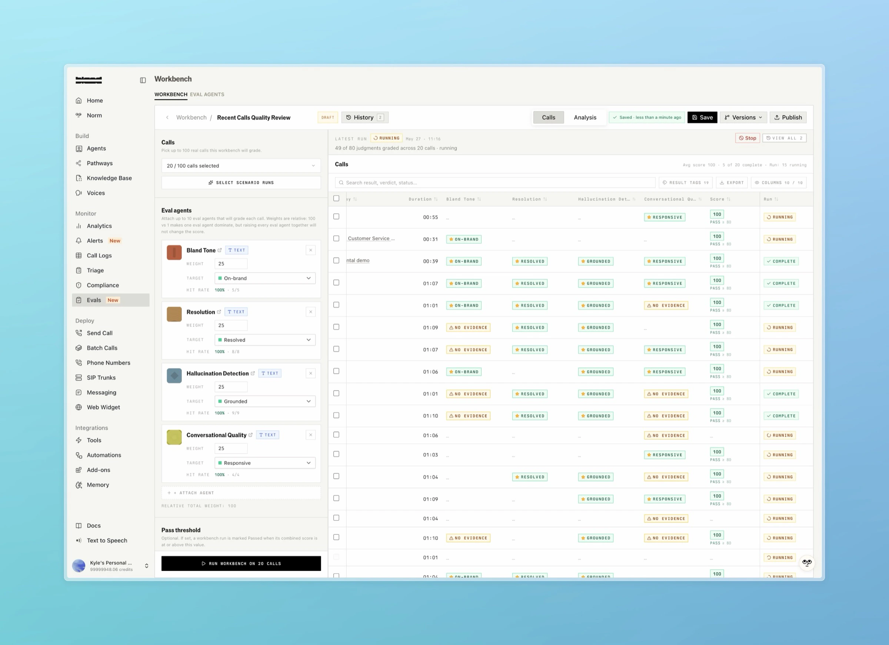Select the checkbox on the 01:09 row with Resolved
The image size is (889, 645).
336,327
